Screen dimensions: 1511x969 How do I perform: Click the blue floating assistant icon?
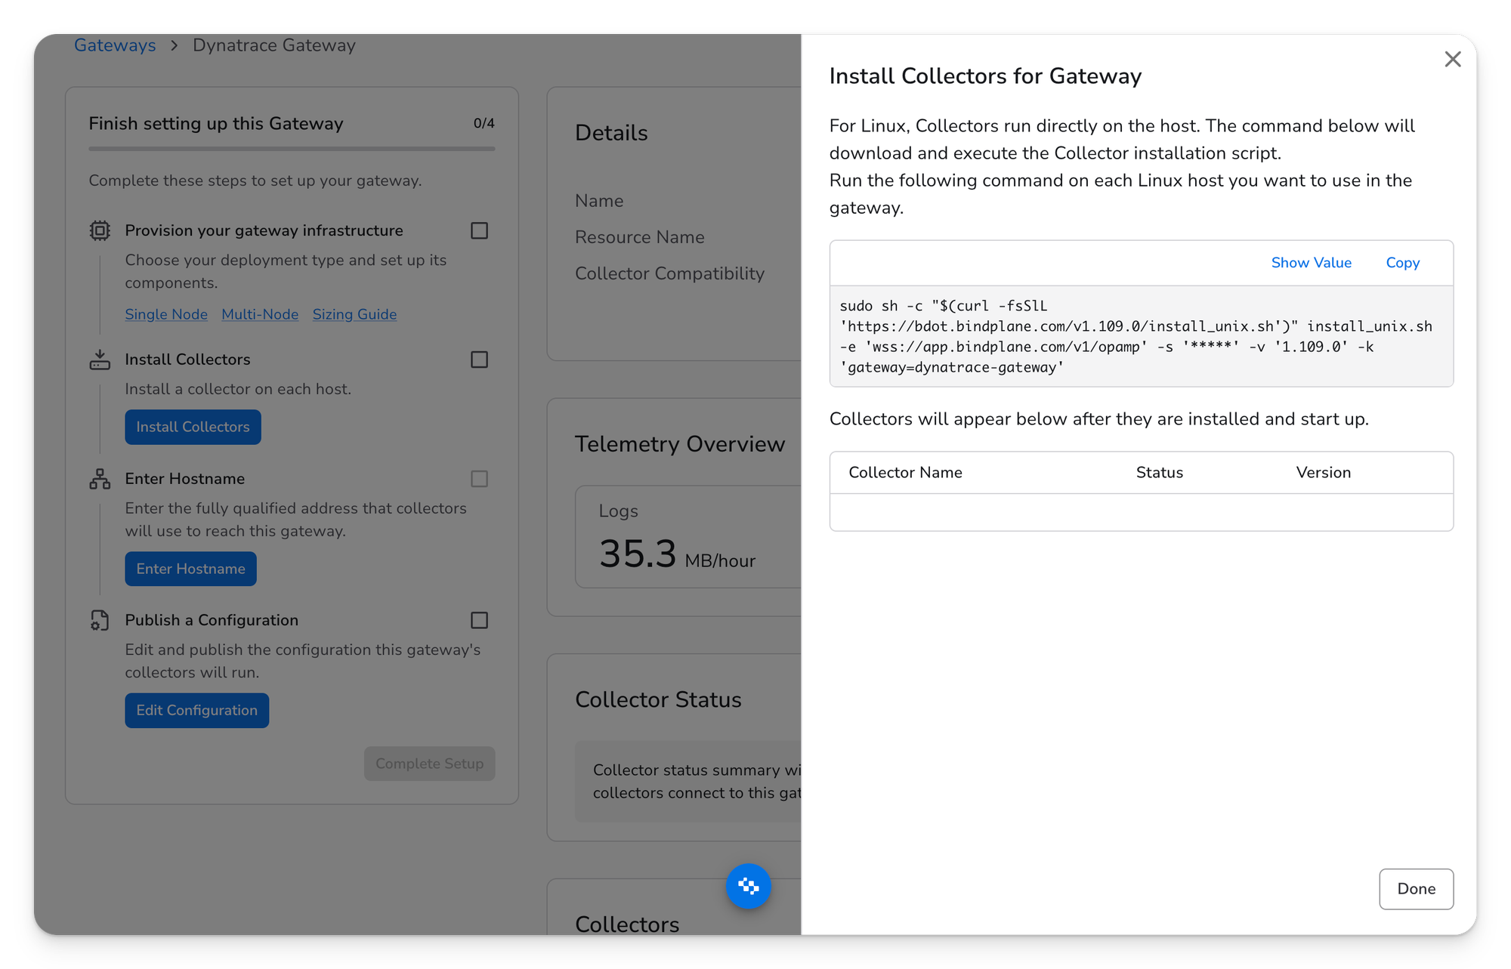coord(748,886)
